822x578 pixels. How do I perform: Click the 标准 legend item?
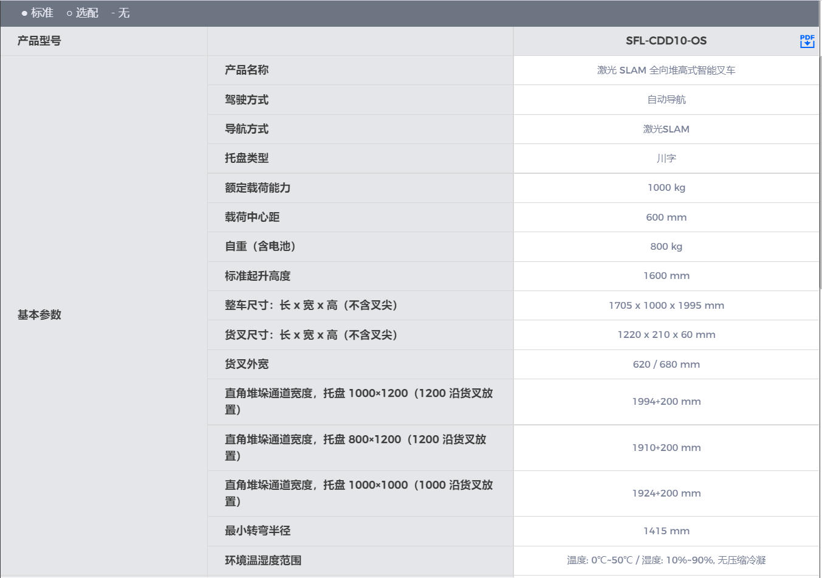38,13
